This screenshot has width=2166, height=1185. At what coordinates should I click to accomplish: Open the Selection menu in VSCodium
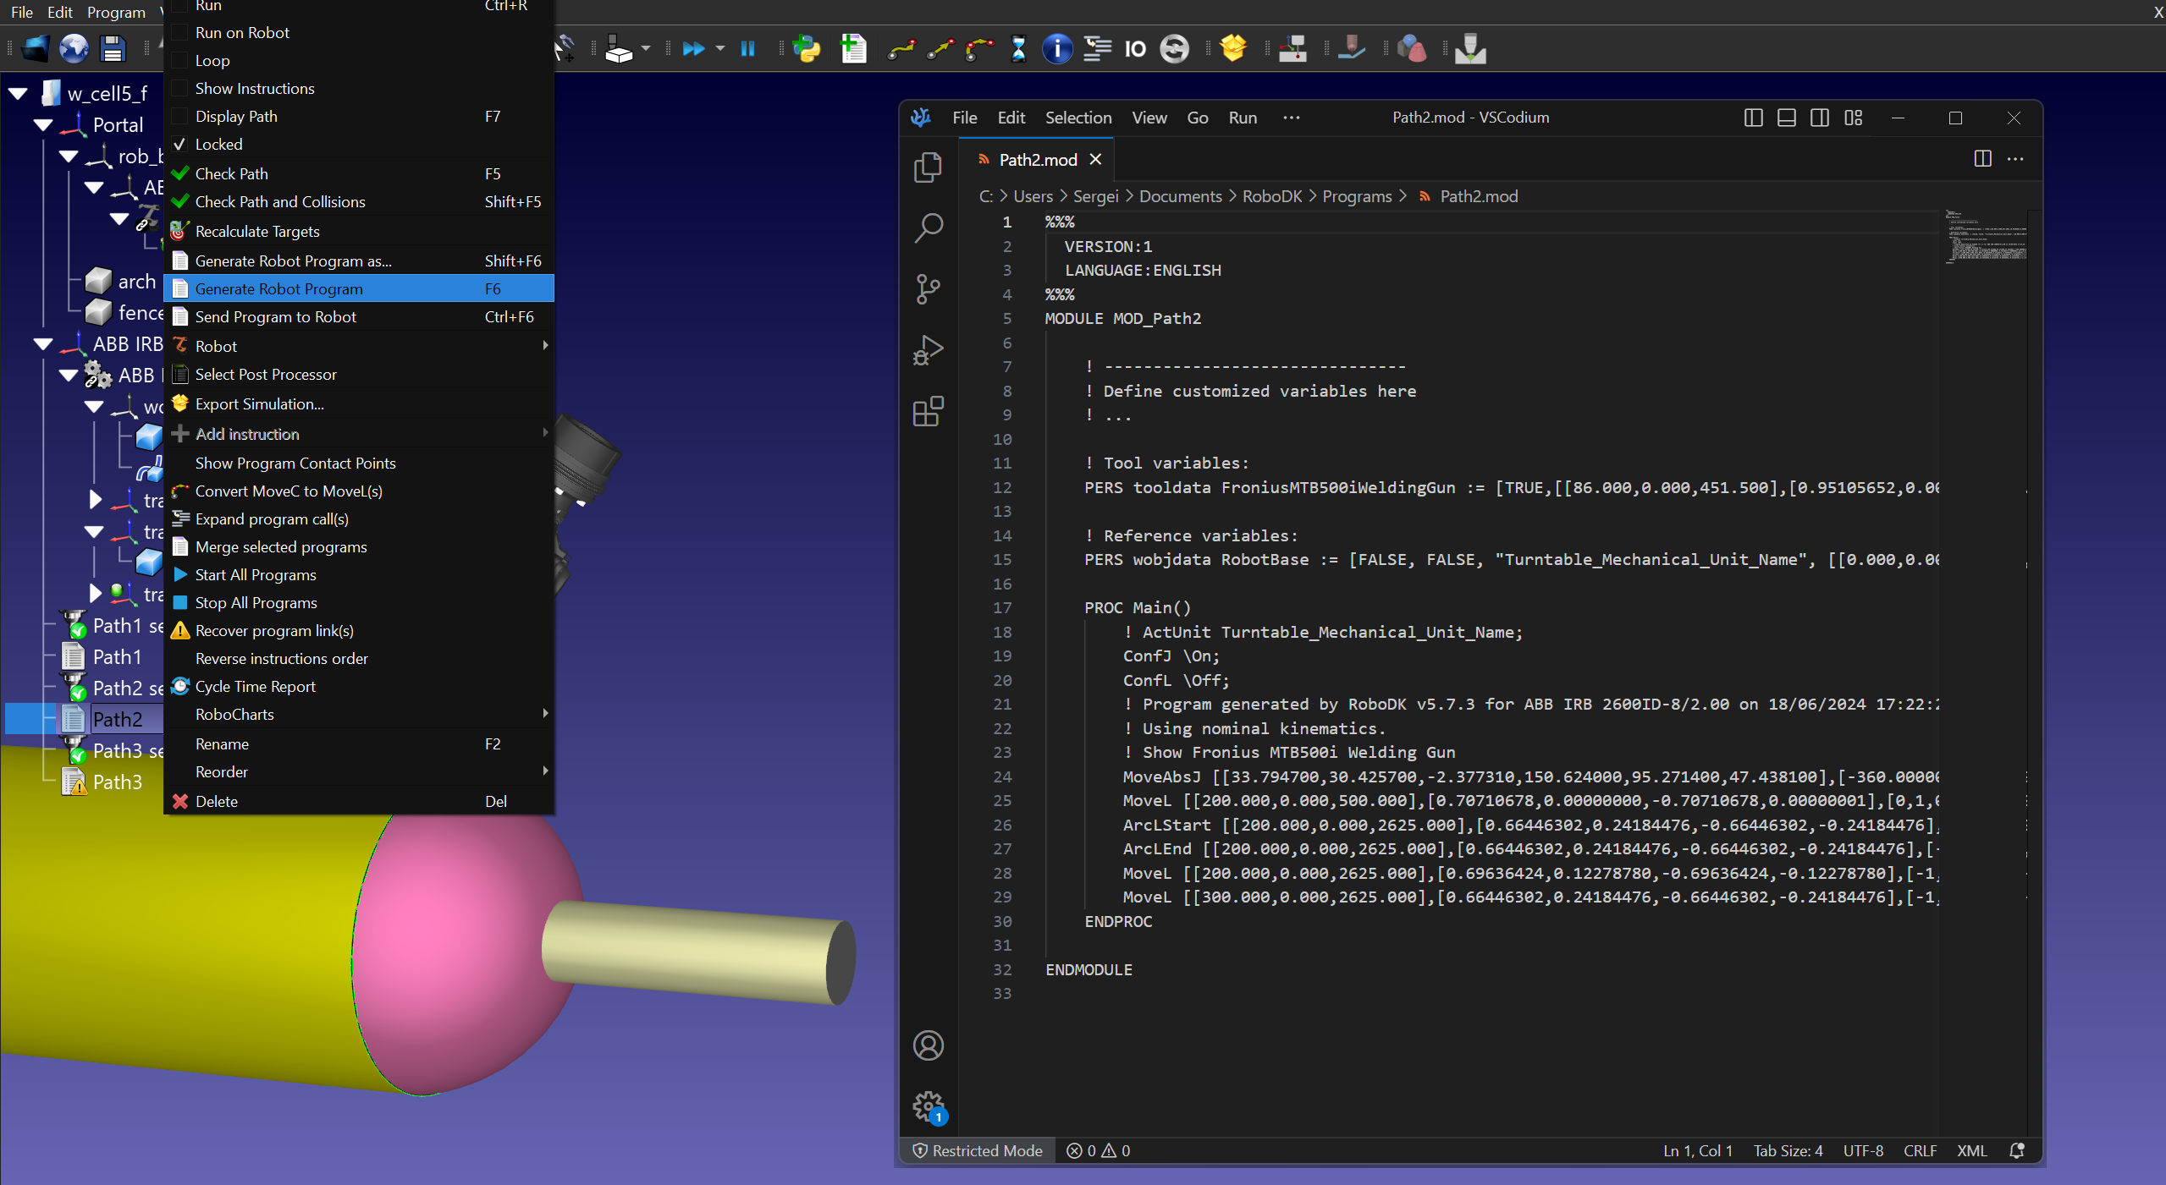coord(1077,118)
